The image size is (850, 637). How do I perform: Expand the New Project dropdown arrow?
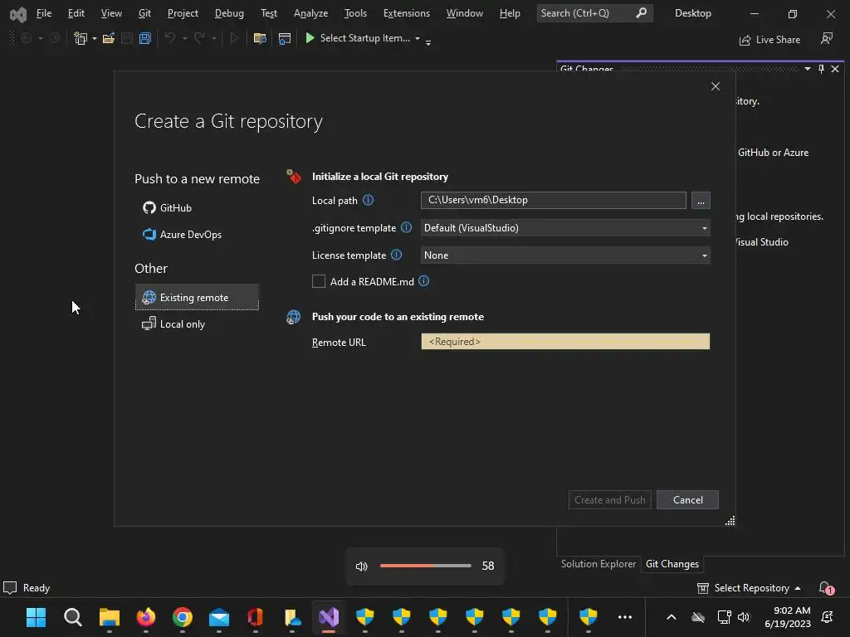95,38
